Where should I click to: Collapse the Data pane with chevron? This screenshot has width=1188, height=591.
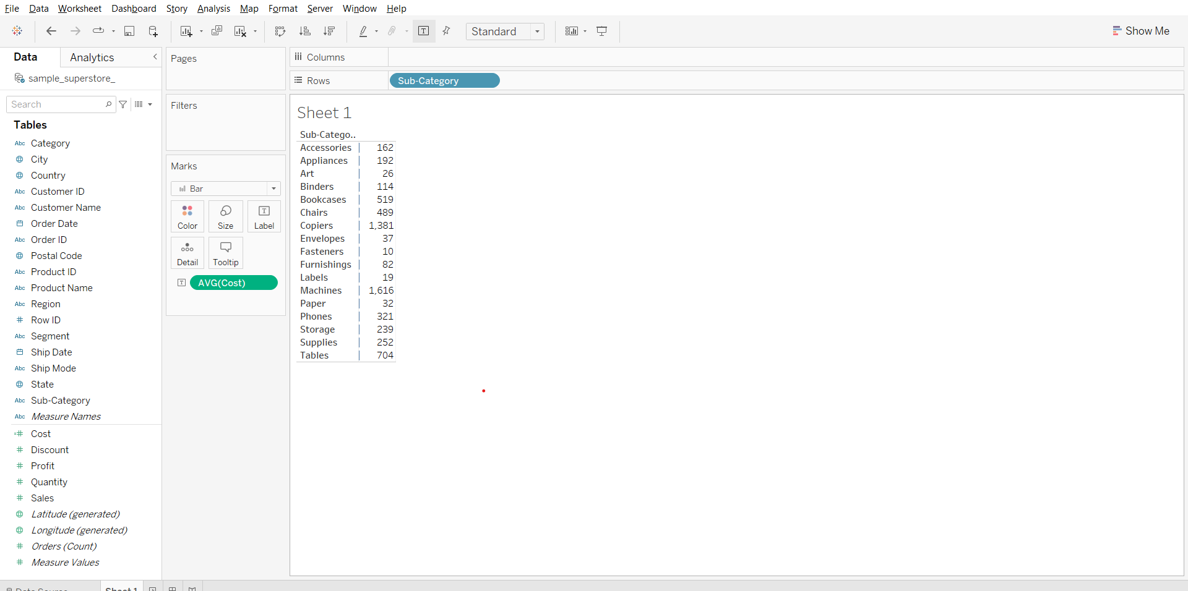155,57
